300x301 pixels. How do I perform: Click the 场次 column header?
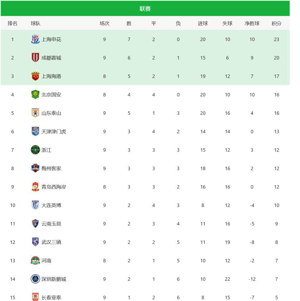coord(104,23)
